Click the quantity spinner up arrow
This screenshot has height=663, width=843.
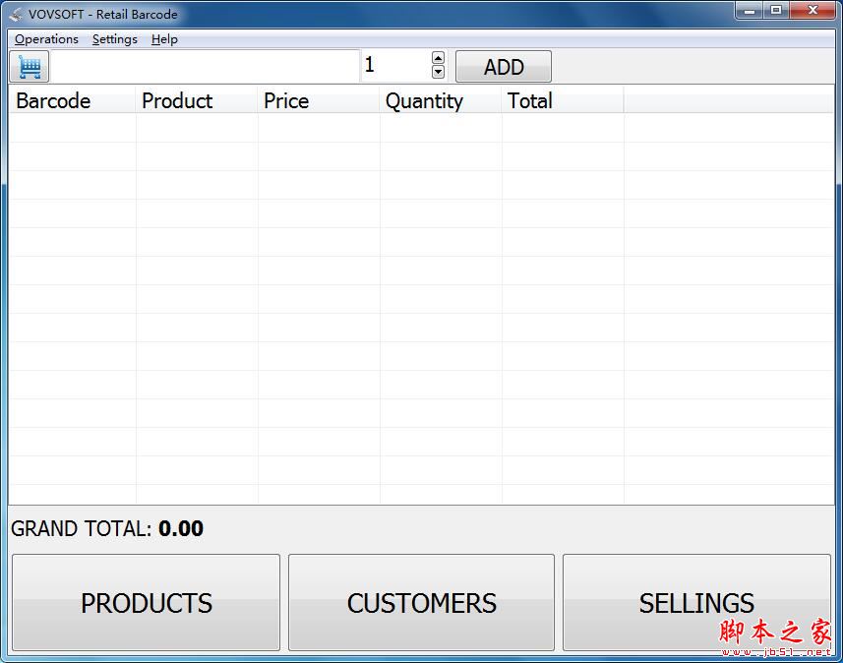point(437,58)
